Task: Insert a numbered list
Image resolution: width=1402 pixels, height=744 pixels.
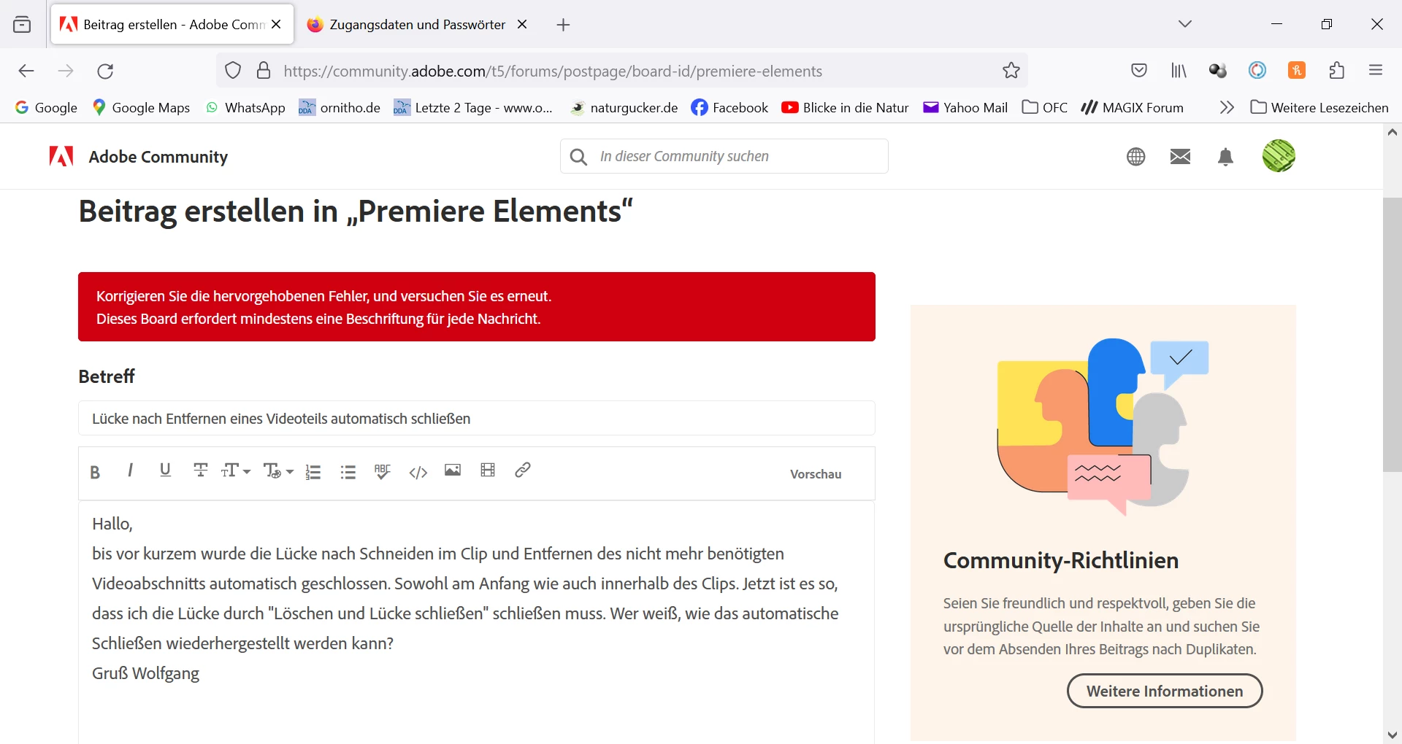Action: click(x=313, y=472)
